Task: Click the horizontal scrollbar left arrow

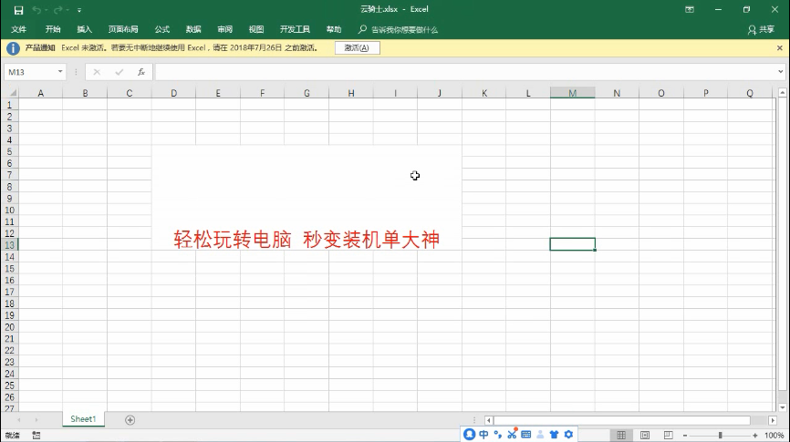Action: (488, 420)
